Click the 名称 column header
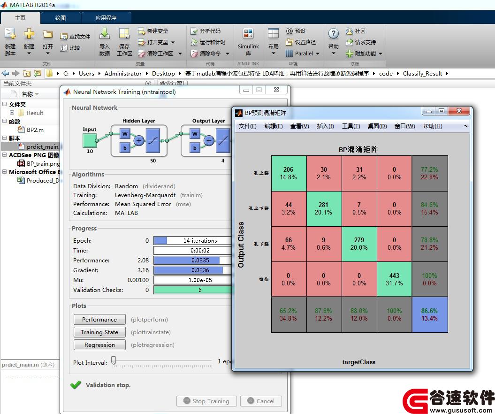The image size is (495, 414). tap(27, 94)
